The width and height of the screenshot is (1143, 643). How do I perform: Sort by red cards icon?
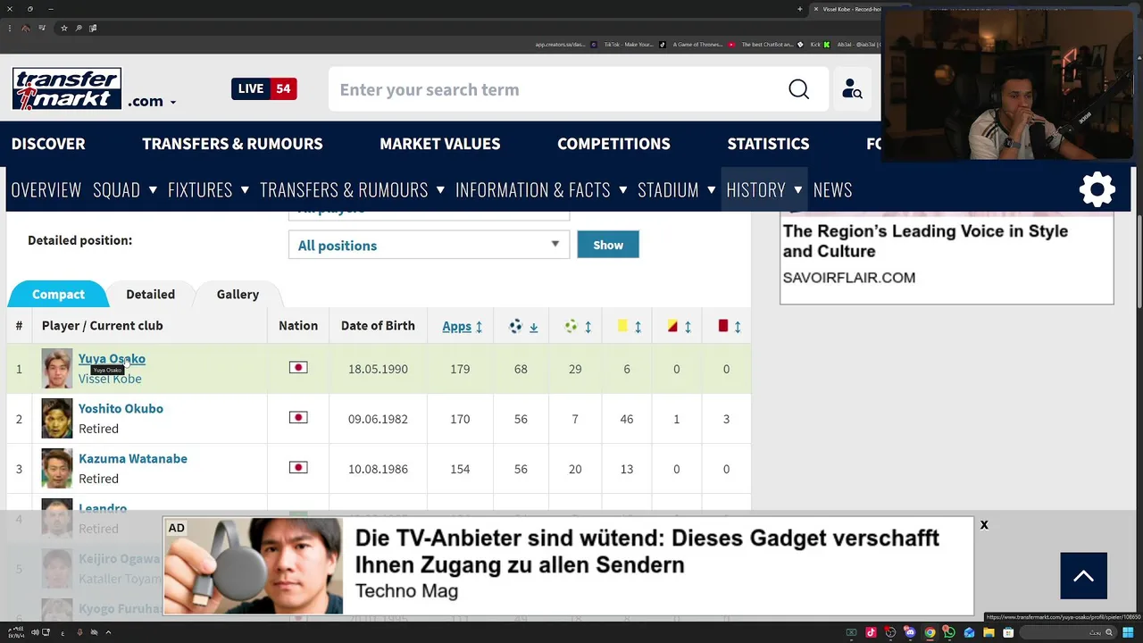point(723,327)
